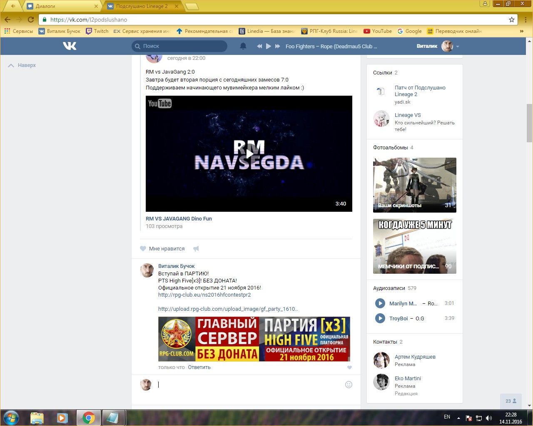Open the YouTube bookmark

pos(378,31)
